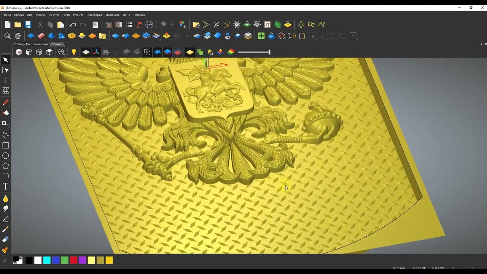Viewport: 487px width, 274px height.
Task: Select the arrow selection tool
Action: [6, 60]
